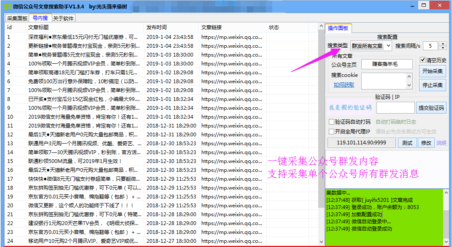This screenshot has height=247, width=452.
Task: Toggle the 清空历史 checkbox
Action: tap(422, 60)
